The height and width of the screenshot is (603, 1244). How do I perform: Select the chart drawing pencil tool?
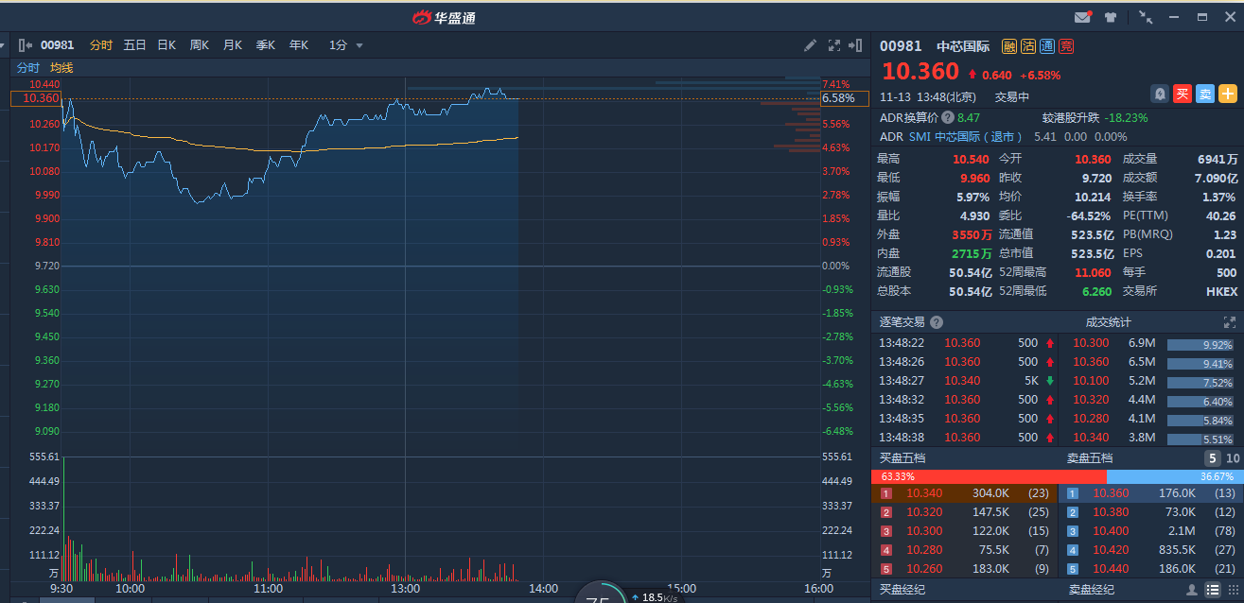click(810, 45)
